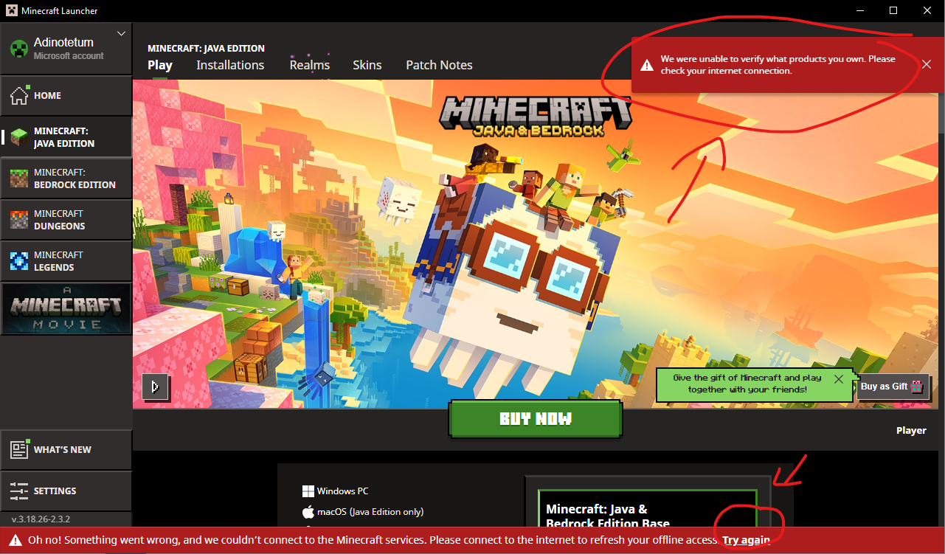Click warning icon in product verification error
The height and width of the screenshot is (554, 945).
click(647, 65)
